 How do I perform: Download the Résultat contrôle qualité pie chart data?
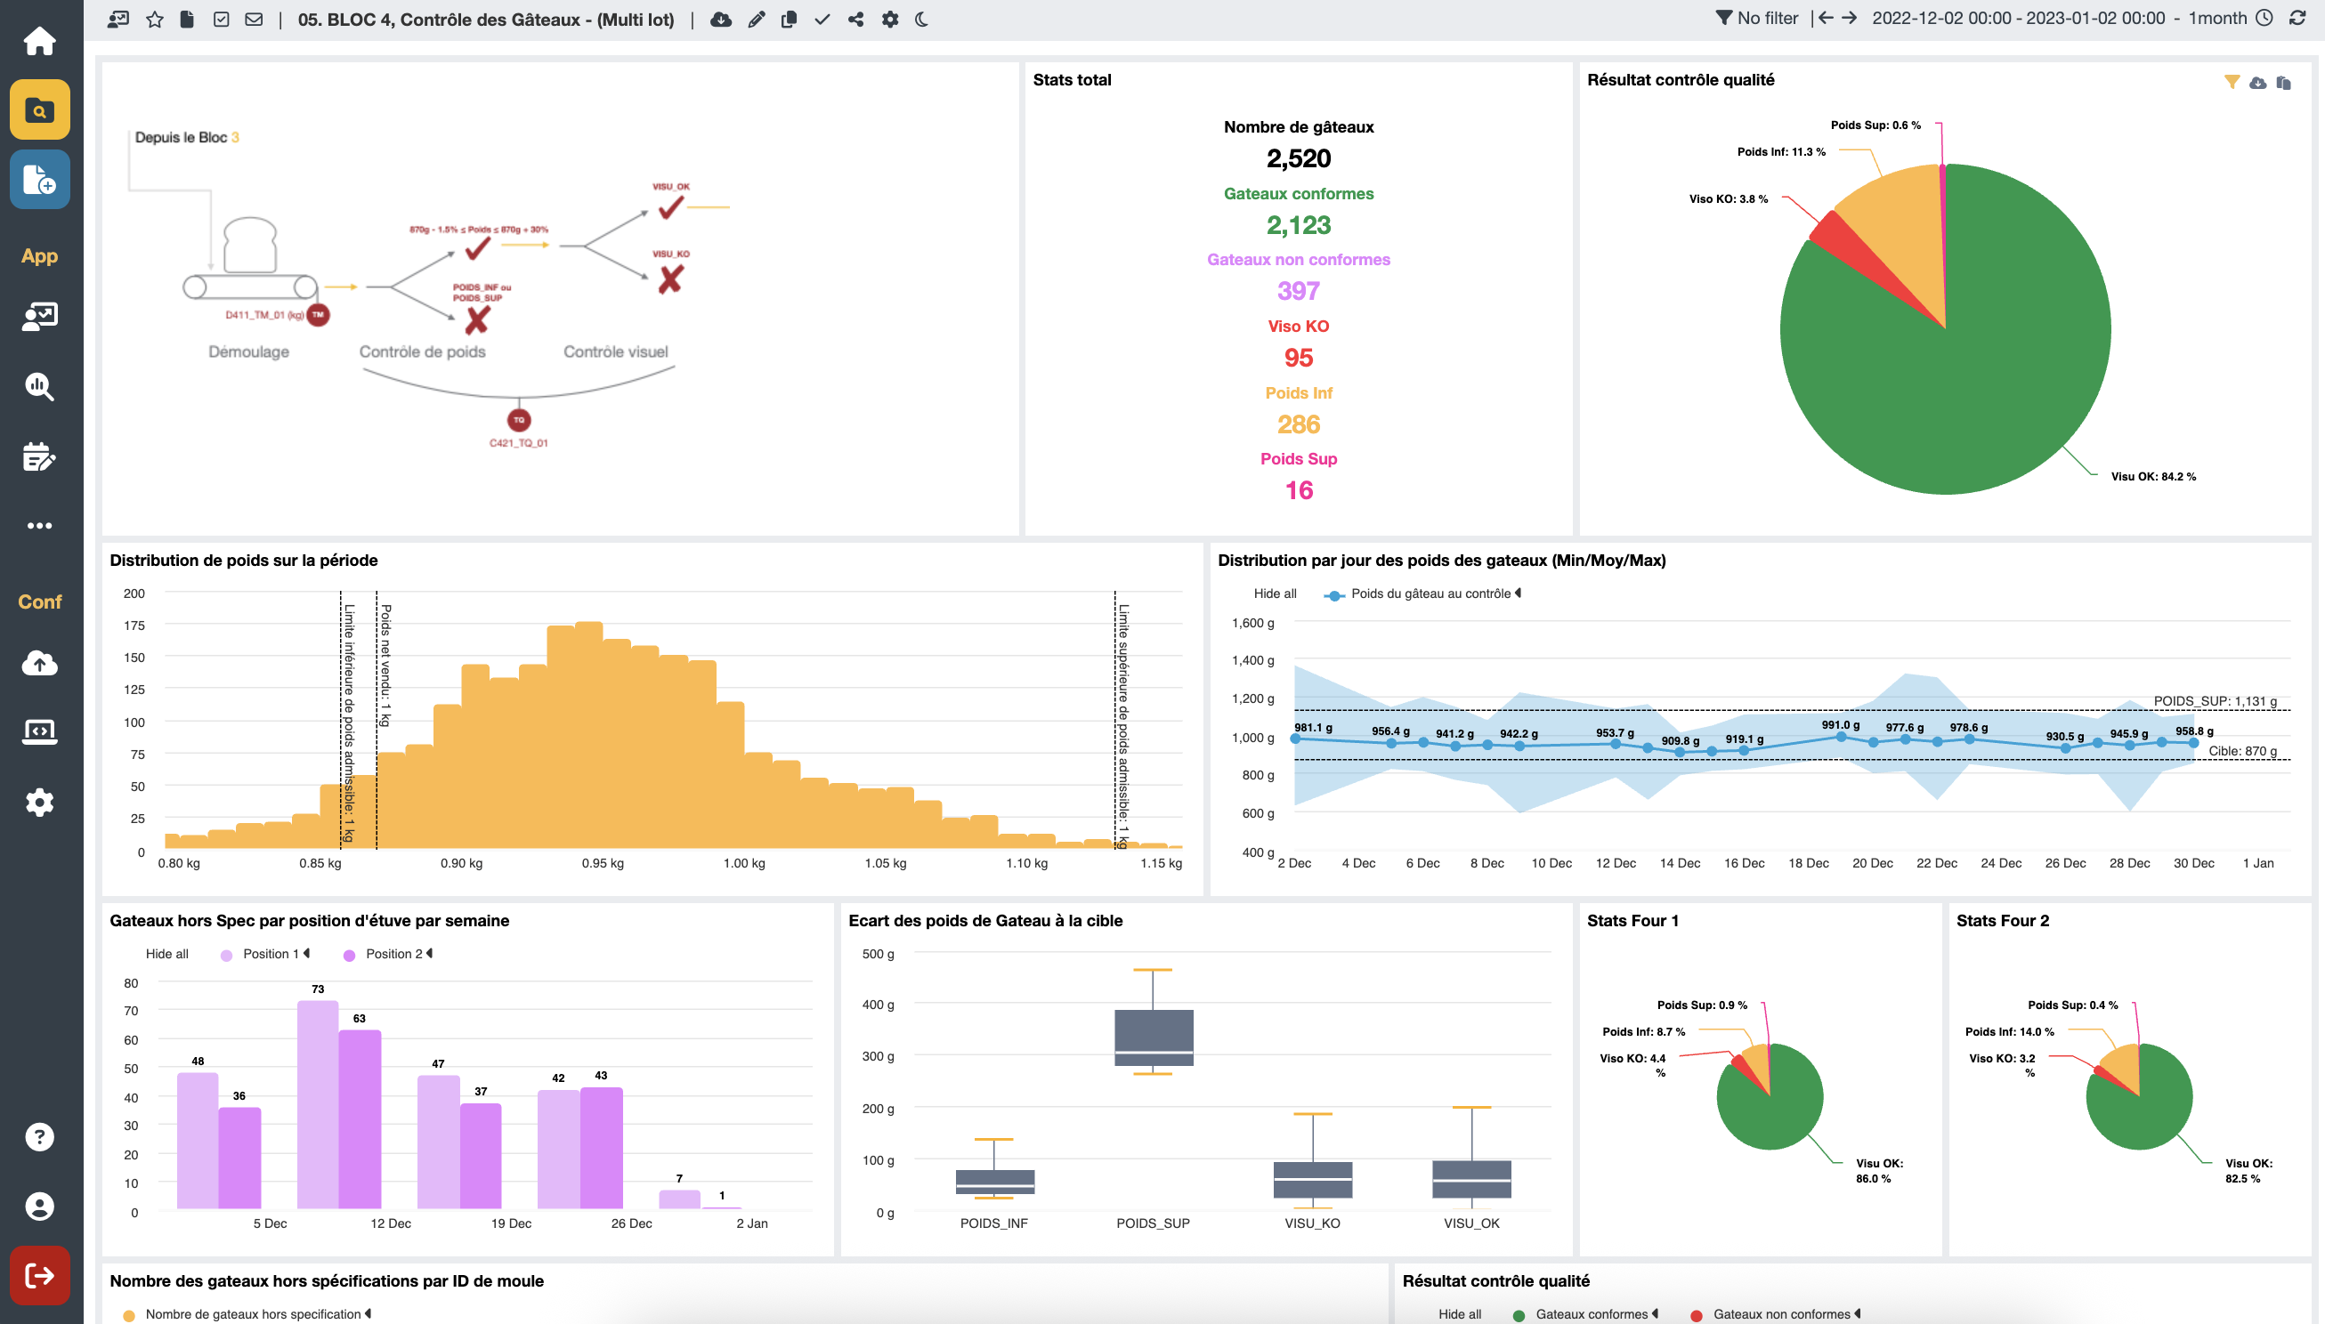pyautogui.click(x=2256, y=83)
